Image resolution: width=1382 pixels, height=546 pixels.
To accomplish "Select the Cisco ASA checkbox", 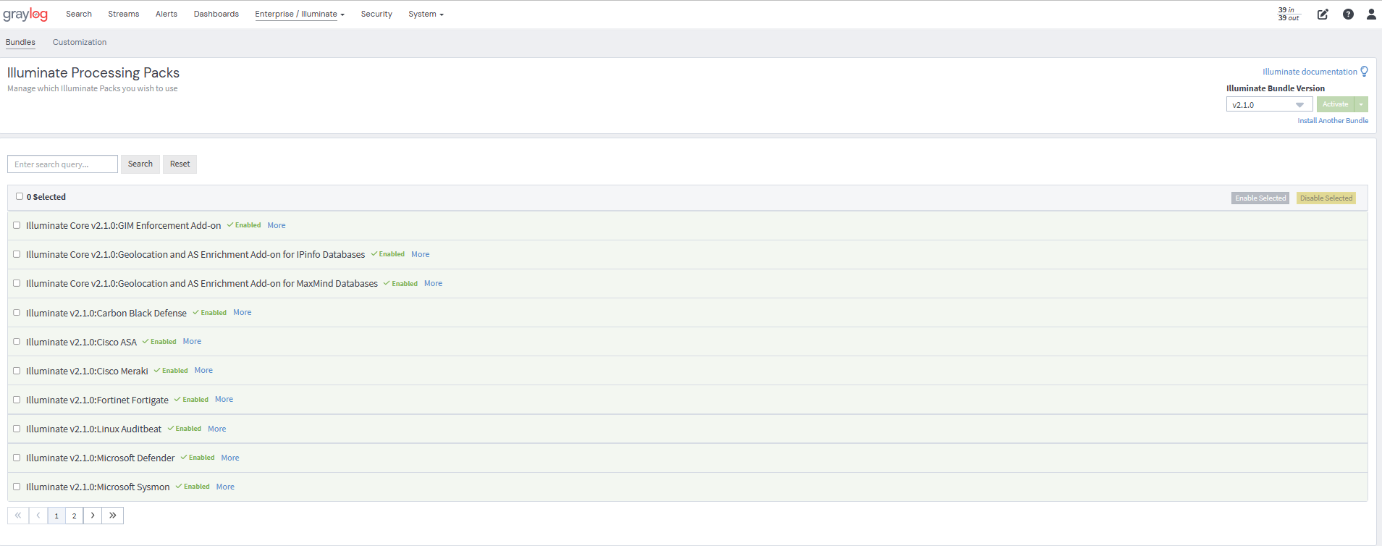I will click(x=17, y=342).
